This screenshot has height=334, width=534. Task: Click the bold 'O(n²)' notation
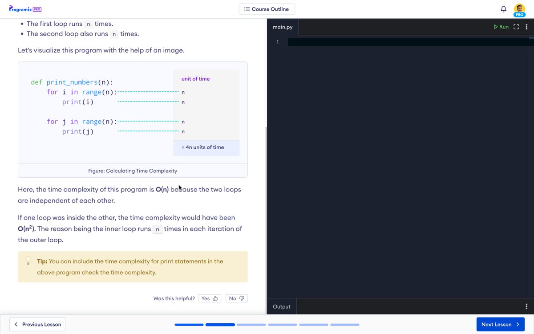tap(26, 228)
